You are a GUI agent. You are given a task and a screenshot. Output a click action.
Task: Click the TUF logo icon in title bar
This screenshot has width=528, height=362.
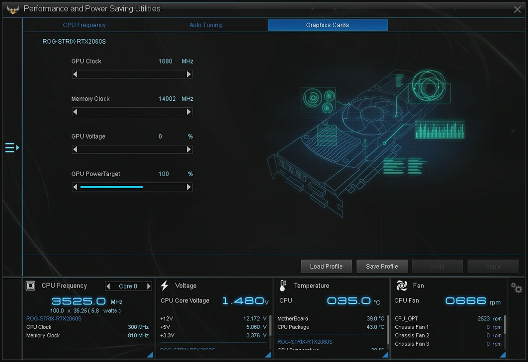(x=13, y=9)
